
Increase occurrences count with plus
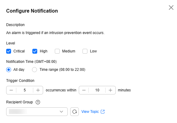38,90
